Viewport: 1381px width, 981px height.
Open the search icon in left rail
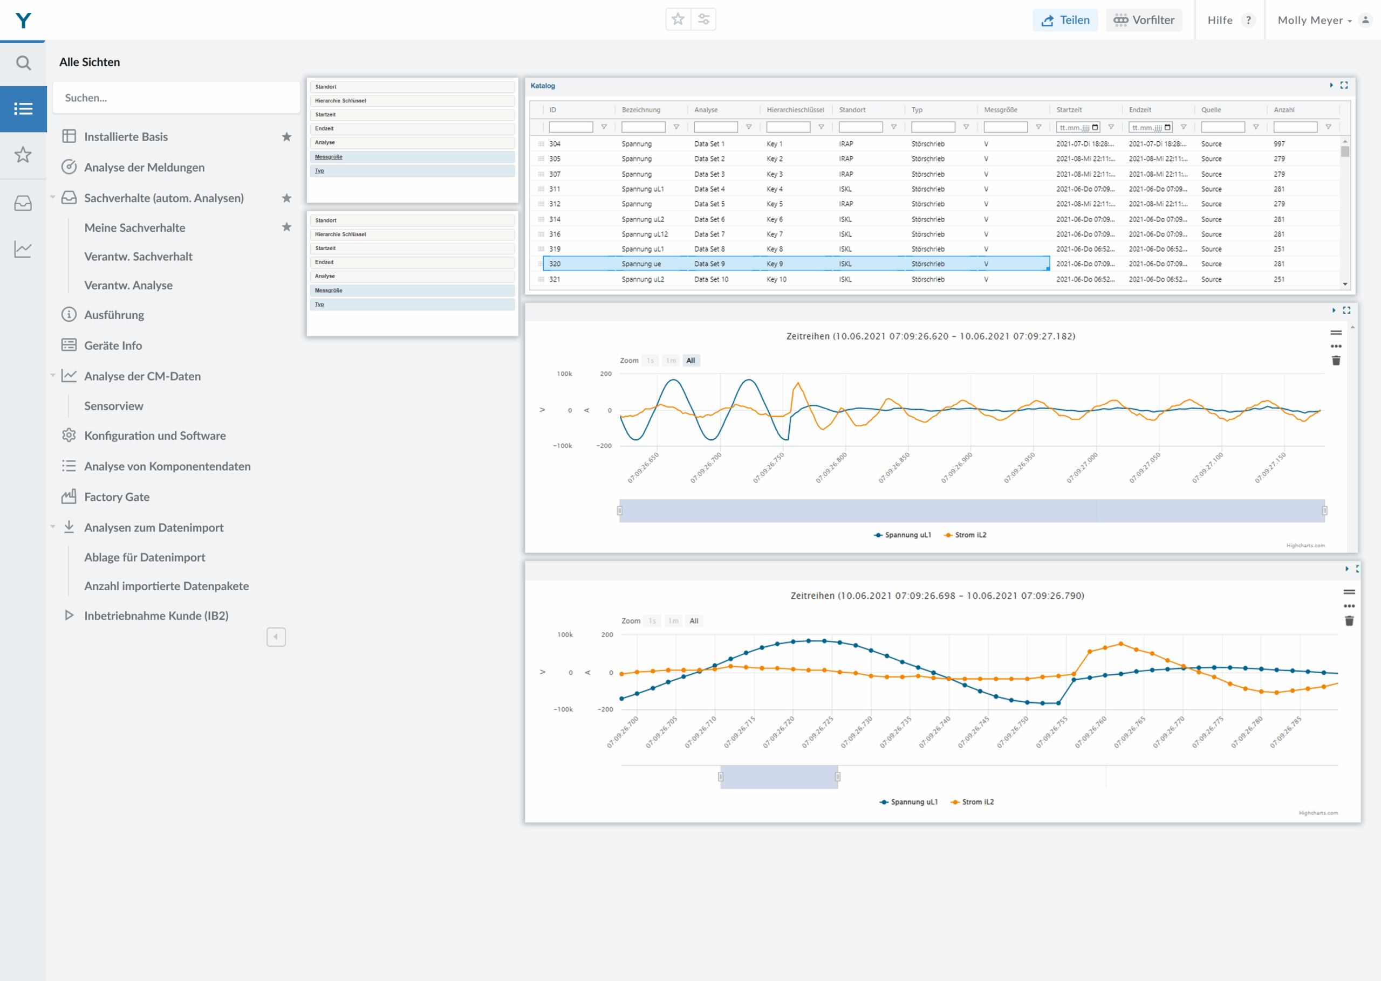[x=23, y=63]
